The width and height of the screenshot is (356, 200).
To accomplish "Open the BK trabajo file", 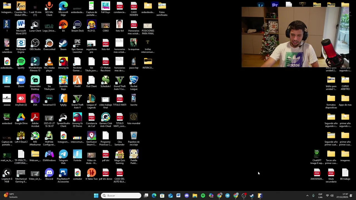I will [345, 174].
